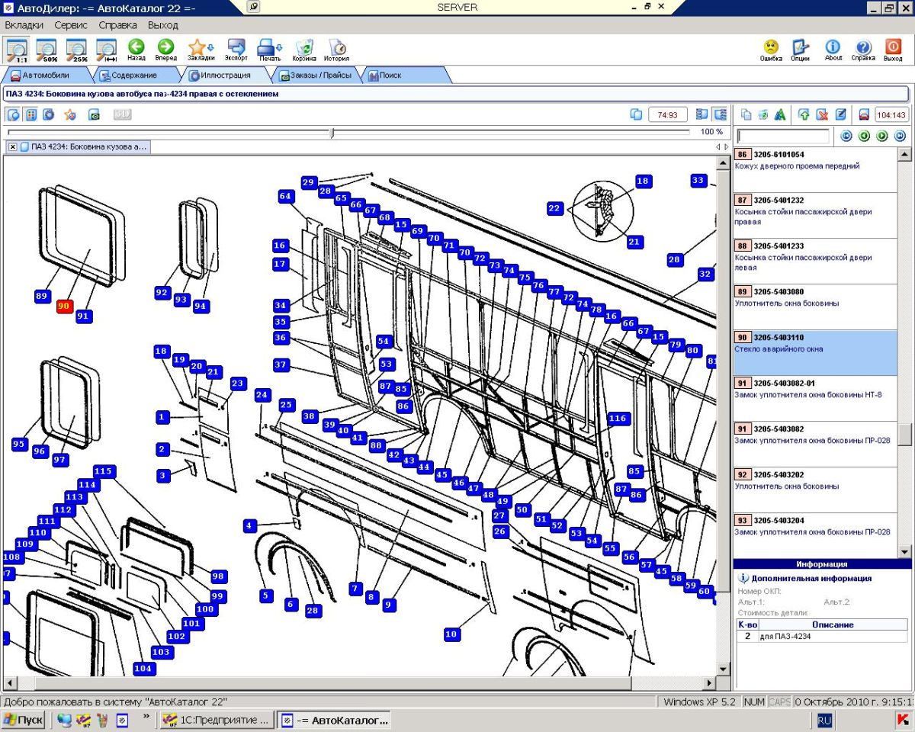Toggle the 1:1 zoom mode button
The height and width of the screenshot is (732, 915).
coord(17,49)
